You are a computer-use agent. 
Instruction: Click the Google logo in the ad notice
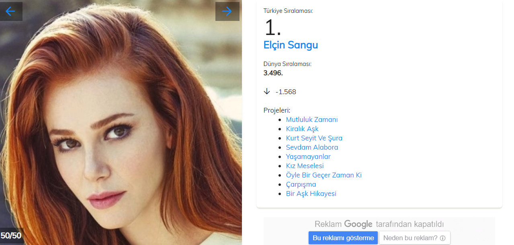(x=358, y=224)
